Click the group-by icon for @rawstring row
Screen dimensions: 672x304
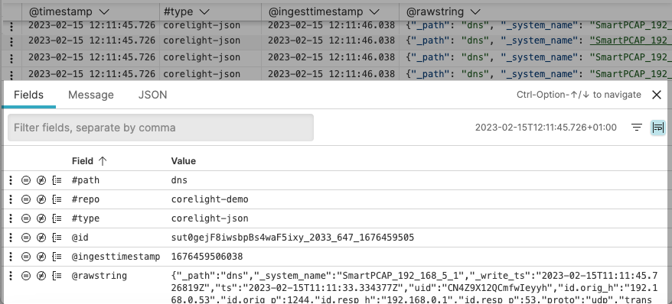(57, 276)
